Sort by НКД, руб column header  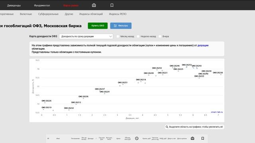tap(163, 139)
